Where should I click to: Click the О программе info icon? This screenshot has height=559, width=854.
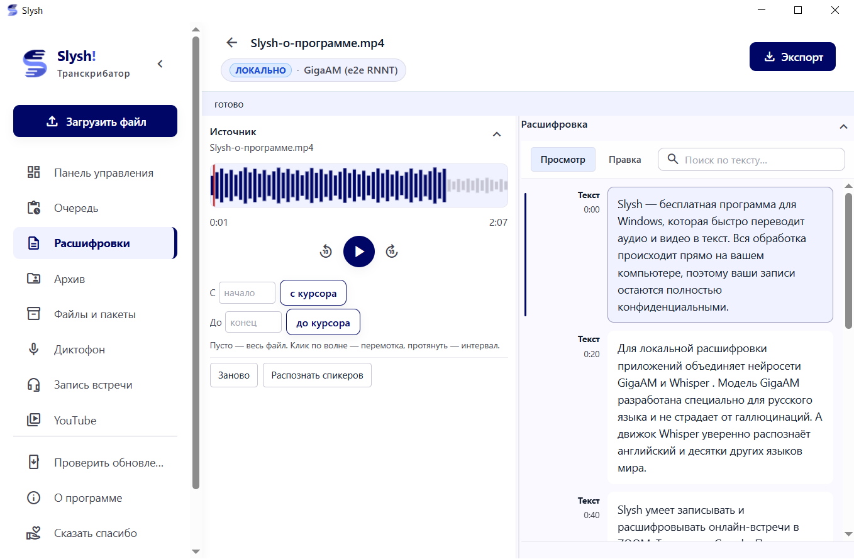coord(33,498)
